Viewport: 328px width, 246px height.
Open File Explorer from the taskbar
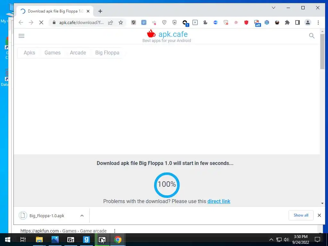pyautogui.click(x=39, y=240)
